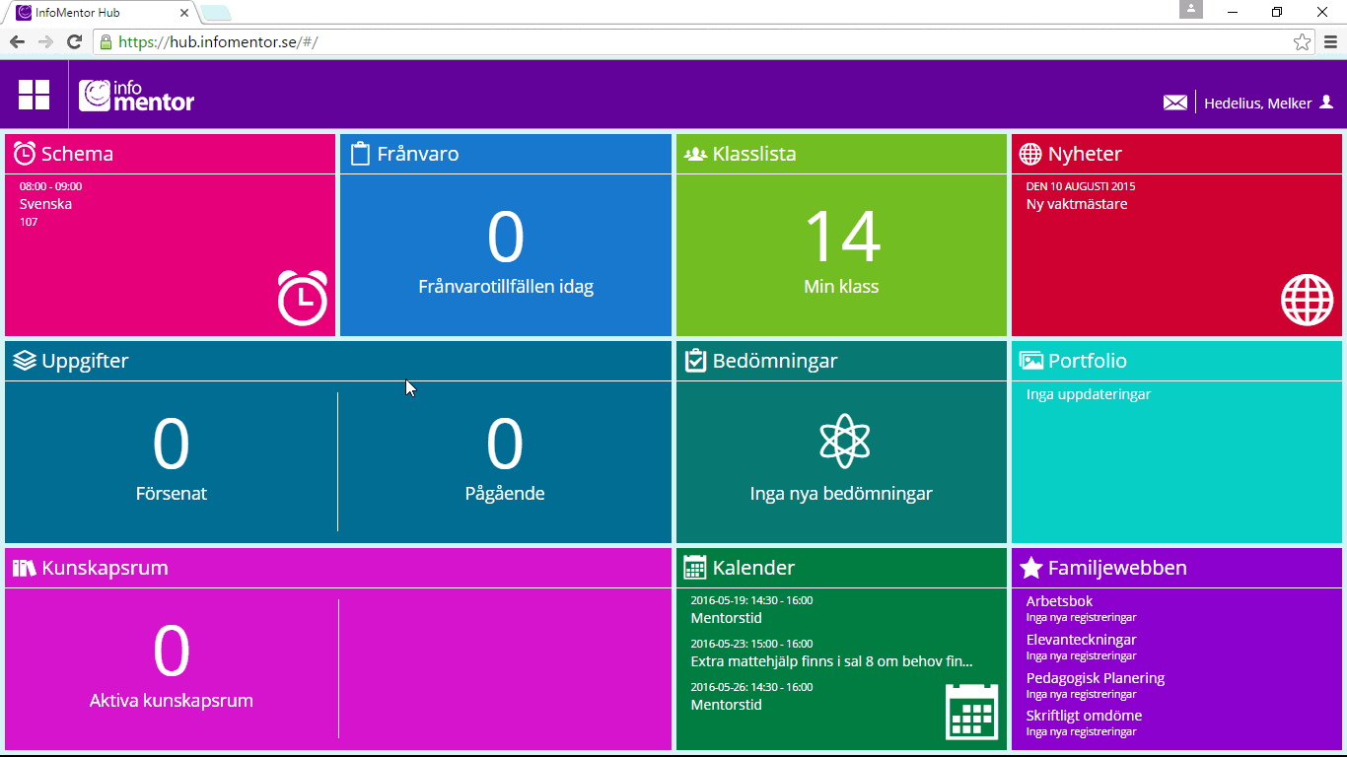The height and width of the screenshot is (757, 1347).
Task: Open Skriftligt omdöme in Familjewebben
Action: tap(1083, 716)
